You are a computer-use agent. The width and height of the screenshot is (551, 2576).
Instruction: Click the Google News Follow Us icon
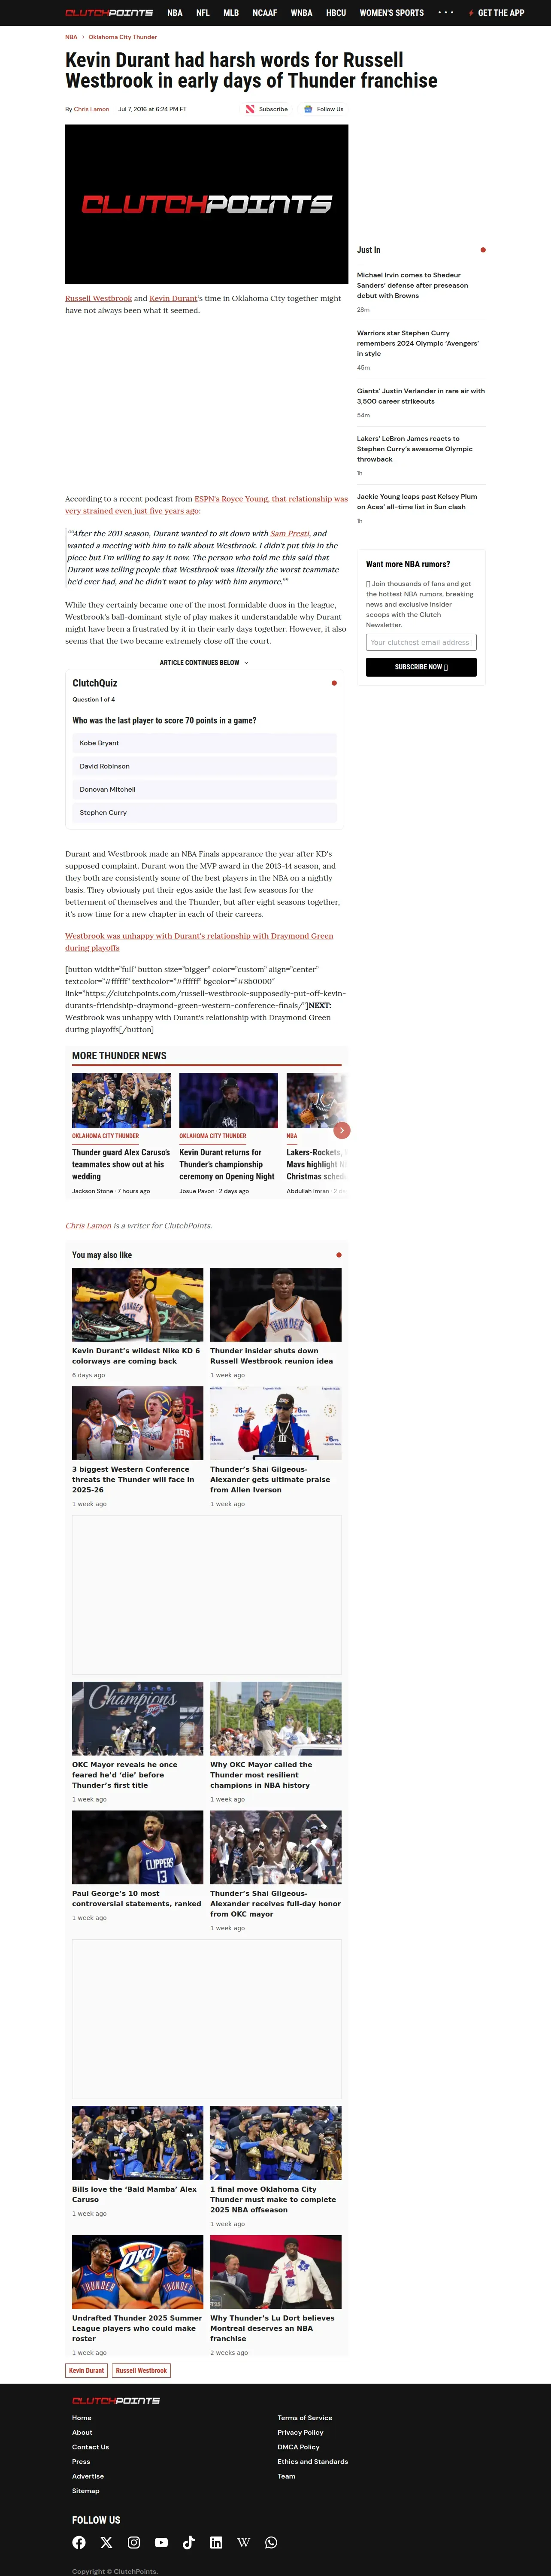308,109
